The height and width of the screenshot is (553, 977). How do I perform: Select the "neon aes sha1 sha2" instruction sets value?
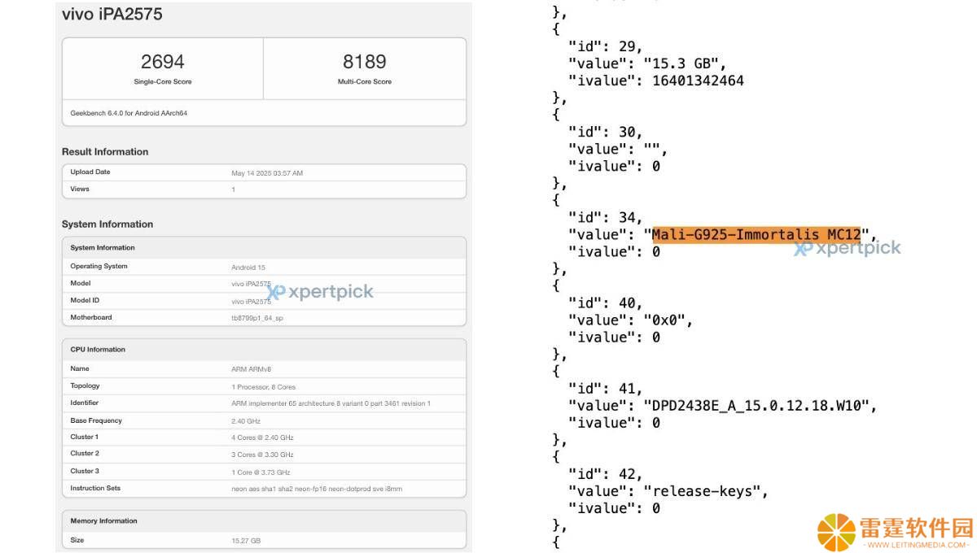pos(317,489)
